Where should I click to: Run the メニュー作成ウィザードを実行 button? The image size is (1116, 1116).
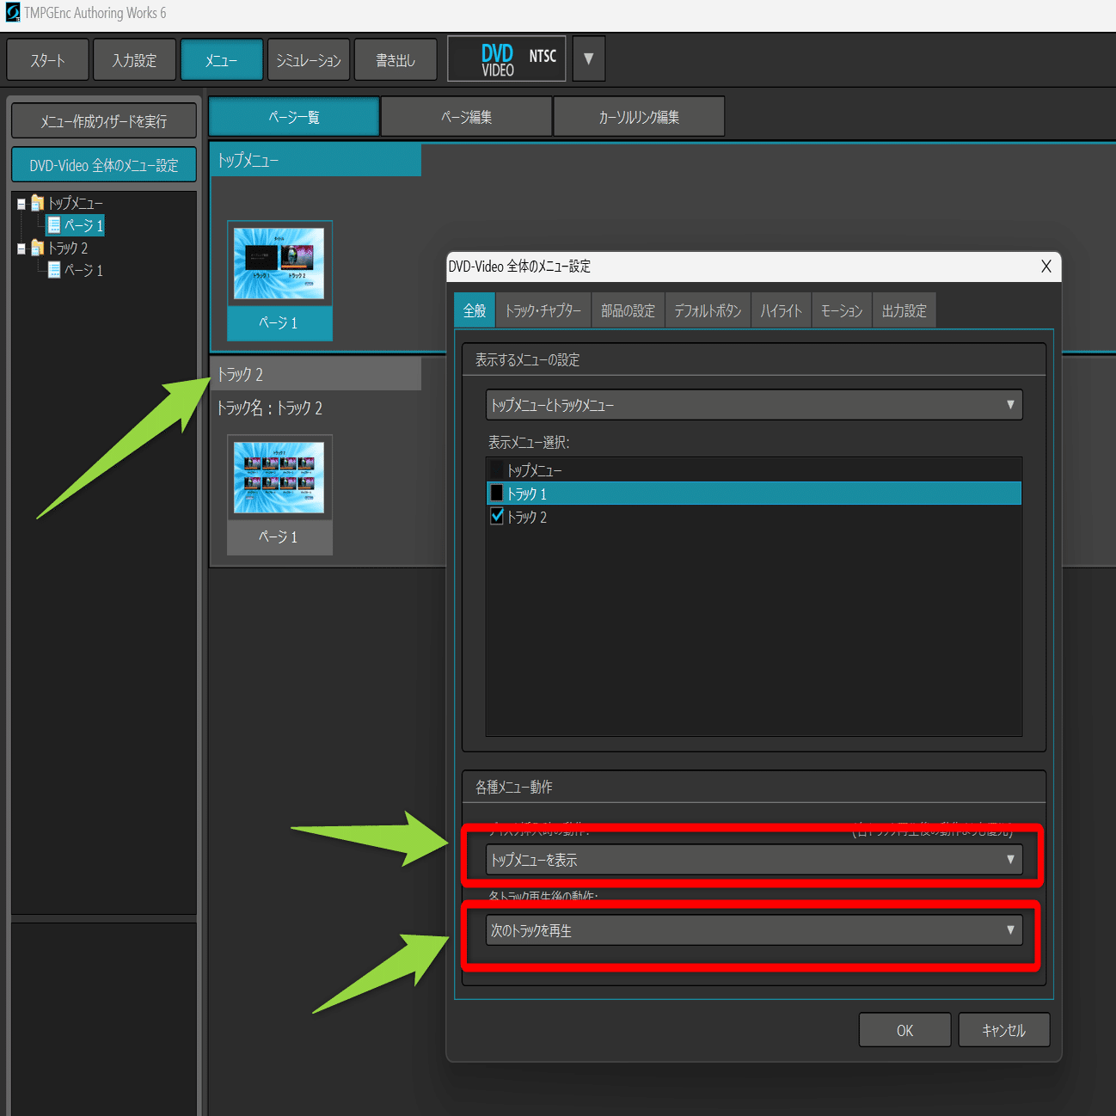[x=104, y=121]
